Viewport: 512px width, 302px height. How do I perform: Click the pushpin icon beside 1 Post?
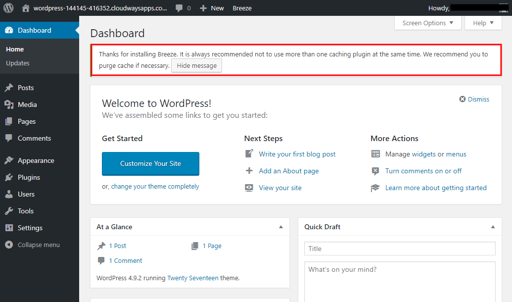click(101, 246)
